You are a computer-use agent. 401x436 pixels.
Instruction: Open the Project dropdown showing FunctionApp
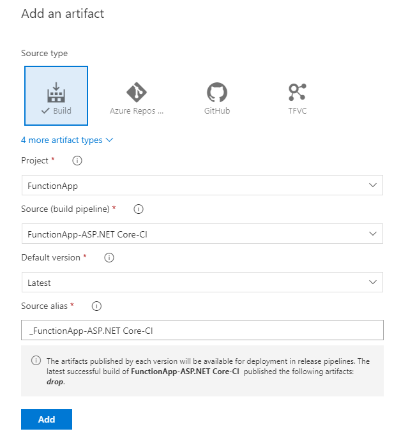pos(202,185)
